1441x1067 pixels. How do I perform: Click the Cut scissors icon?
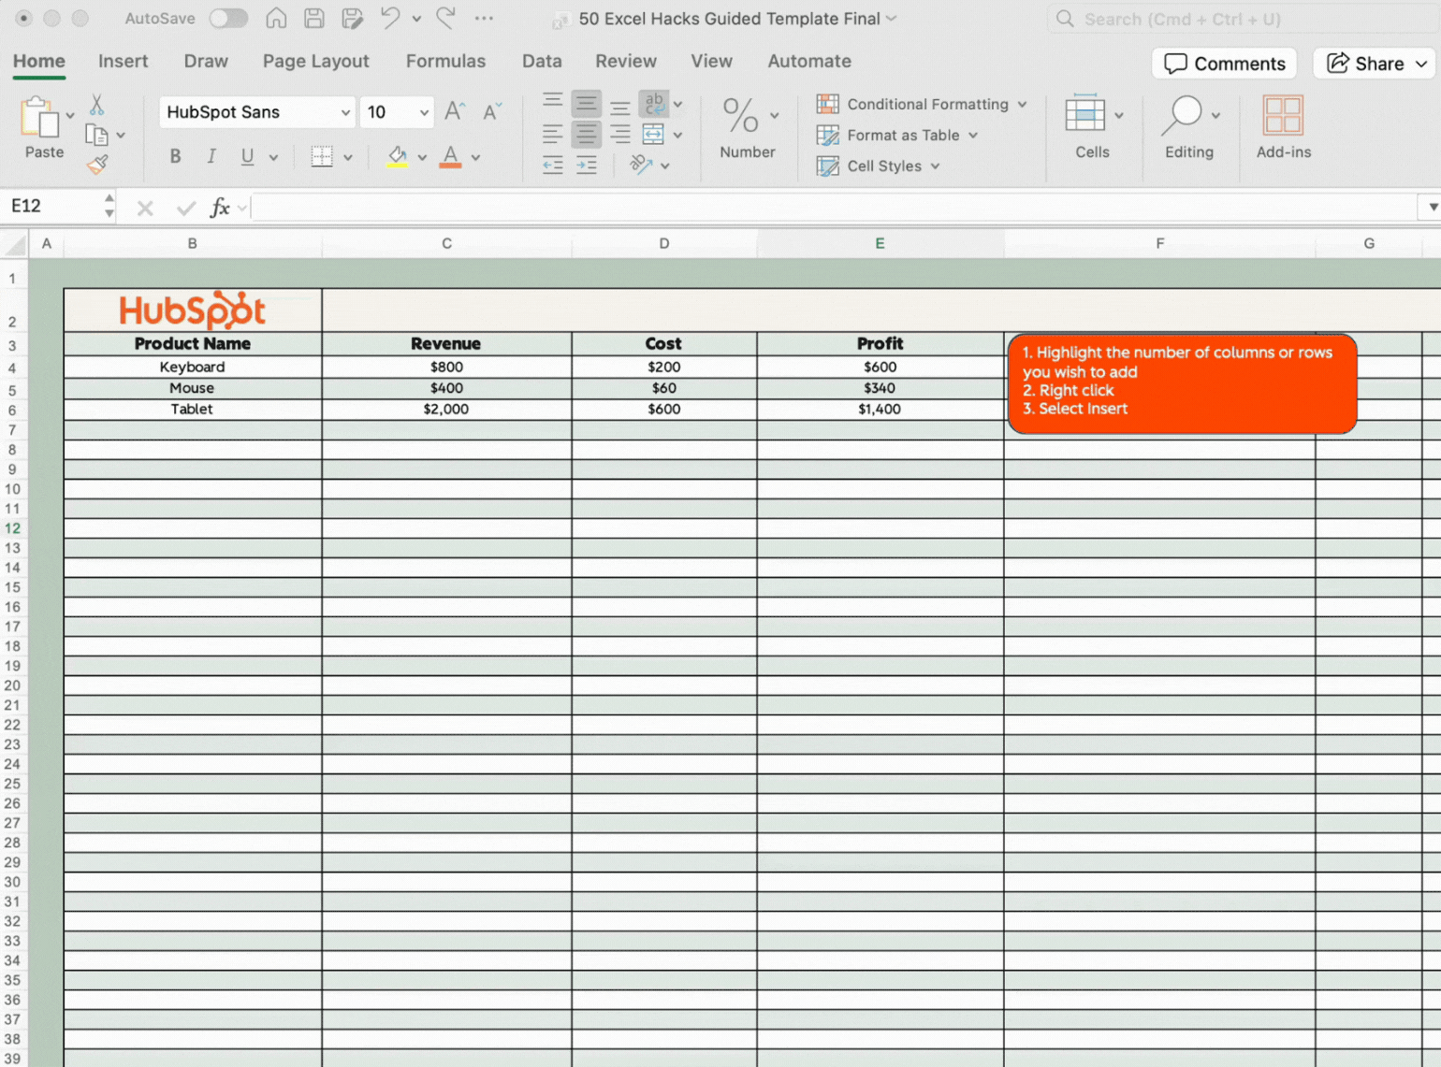click(96, 103)
